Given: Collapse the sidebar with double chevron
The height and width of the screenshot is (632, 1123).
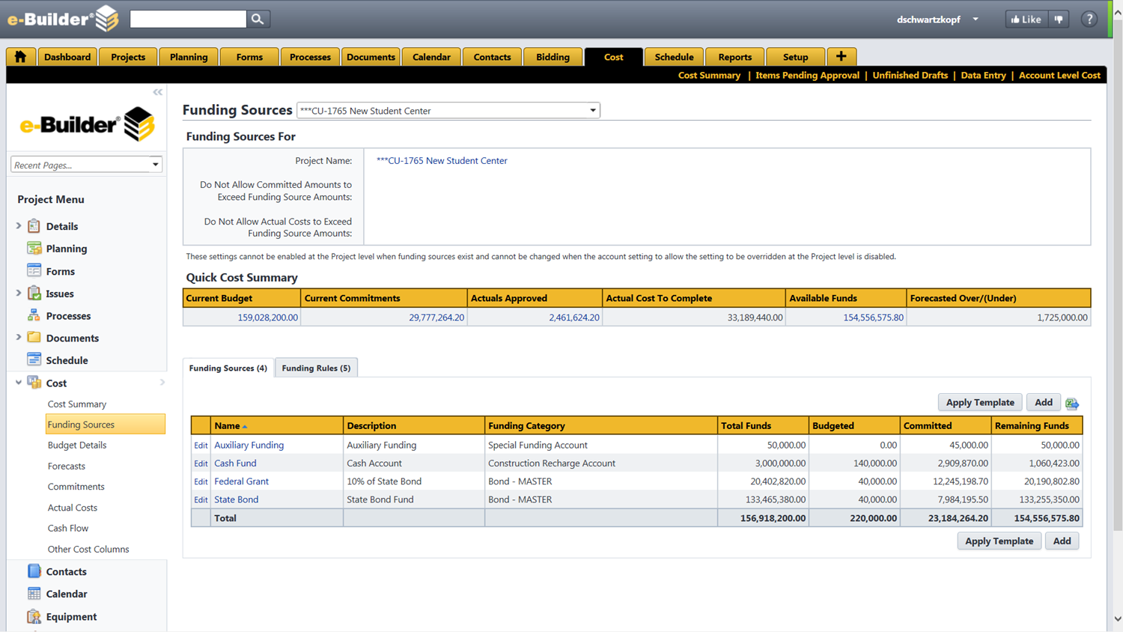Looking at the screenshot, I should 158,92.
